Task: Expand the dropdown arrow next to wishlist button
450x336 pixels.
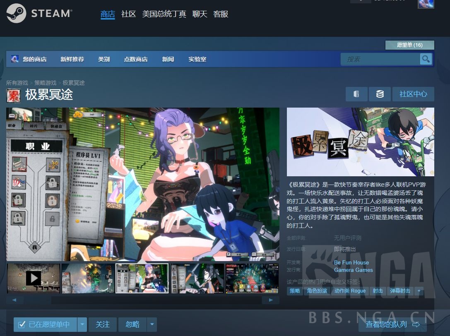Action: point(82,324)
